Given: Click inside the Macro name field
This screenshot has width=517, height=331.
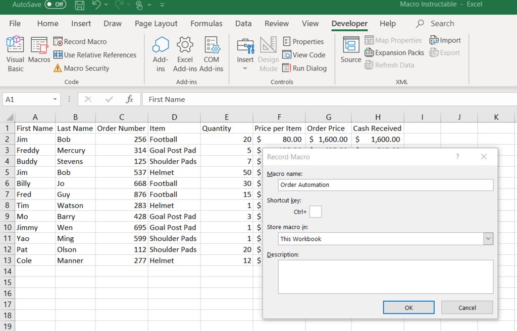Looking at the screenshot, I should click(x=386, y=185).
